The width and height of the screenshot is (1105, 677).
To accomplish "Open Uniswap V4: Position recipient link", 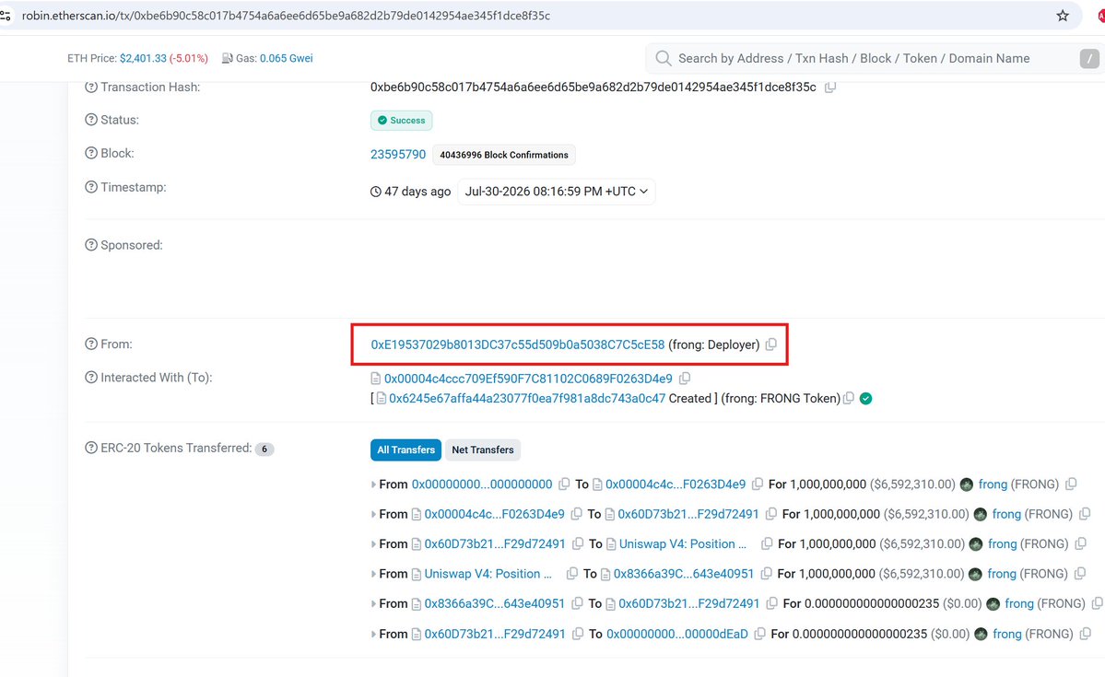I will (682, 543).
